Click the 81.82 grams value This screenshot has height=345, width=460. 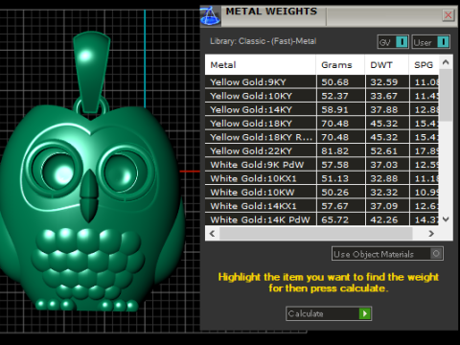[334, 150]
